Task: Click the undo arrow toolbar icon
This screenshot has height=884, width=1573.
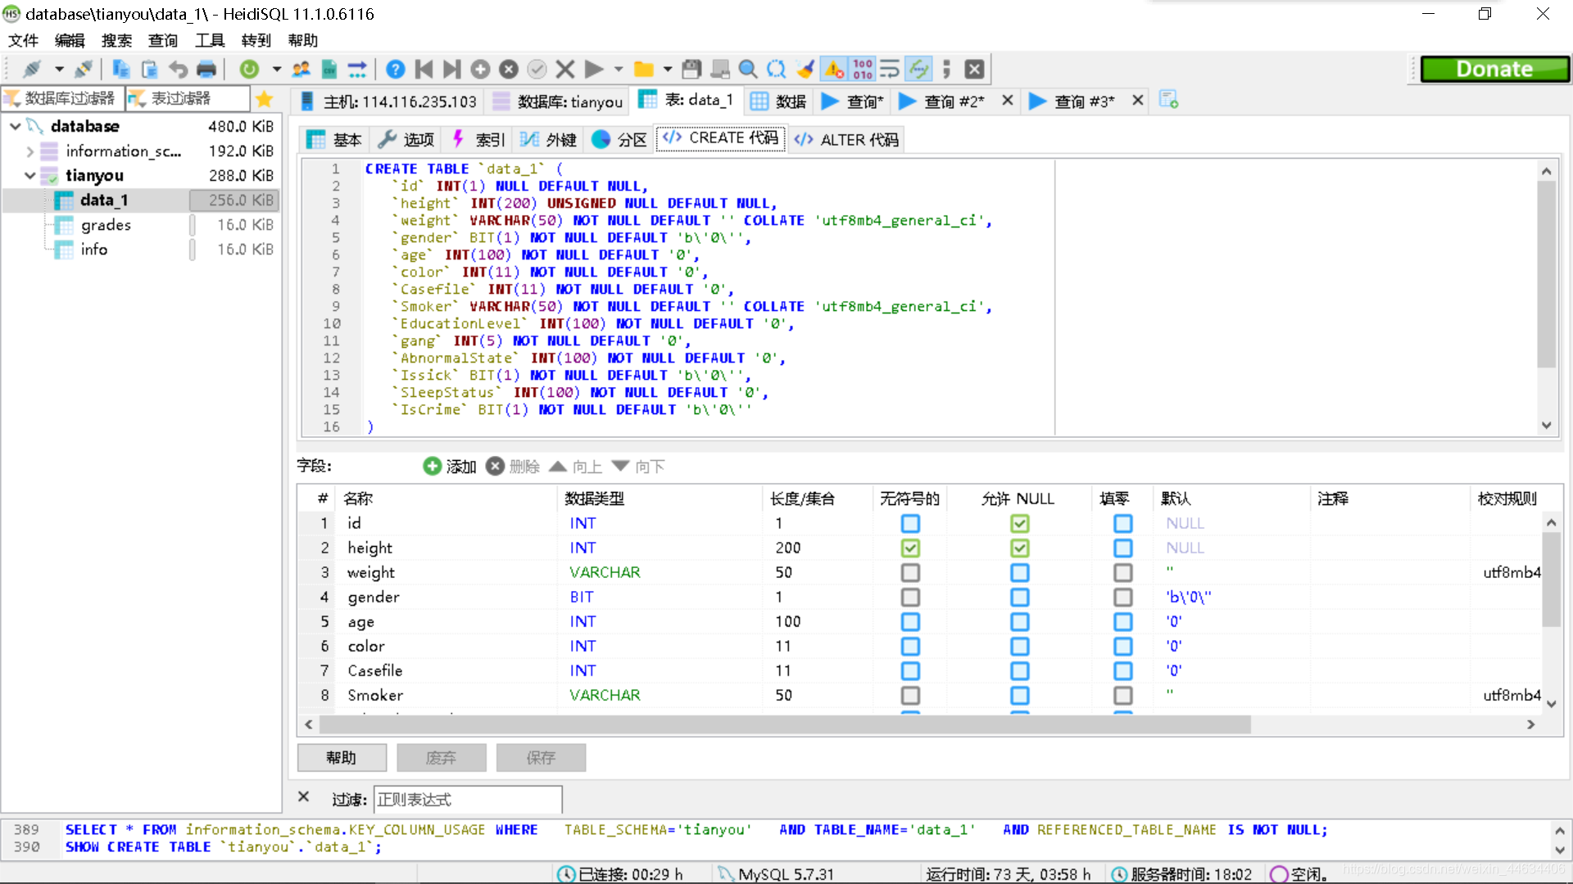Action: (x=178, y=70)
